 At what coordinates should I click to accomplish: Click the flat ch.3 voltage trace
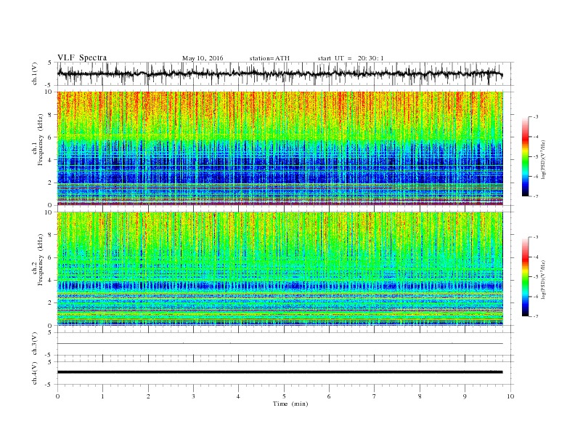tap(280, 344)
